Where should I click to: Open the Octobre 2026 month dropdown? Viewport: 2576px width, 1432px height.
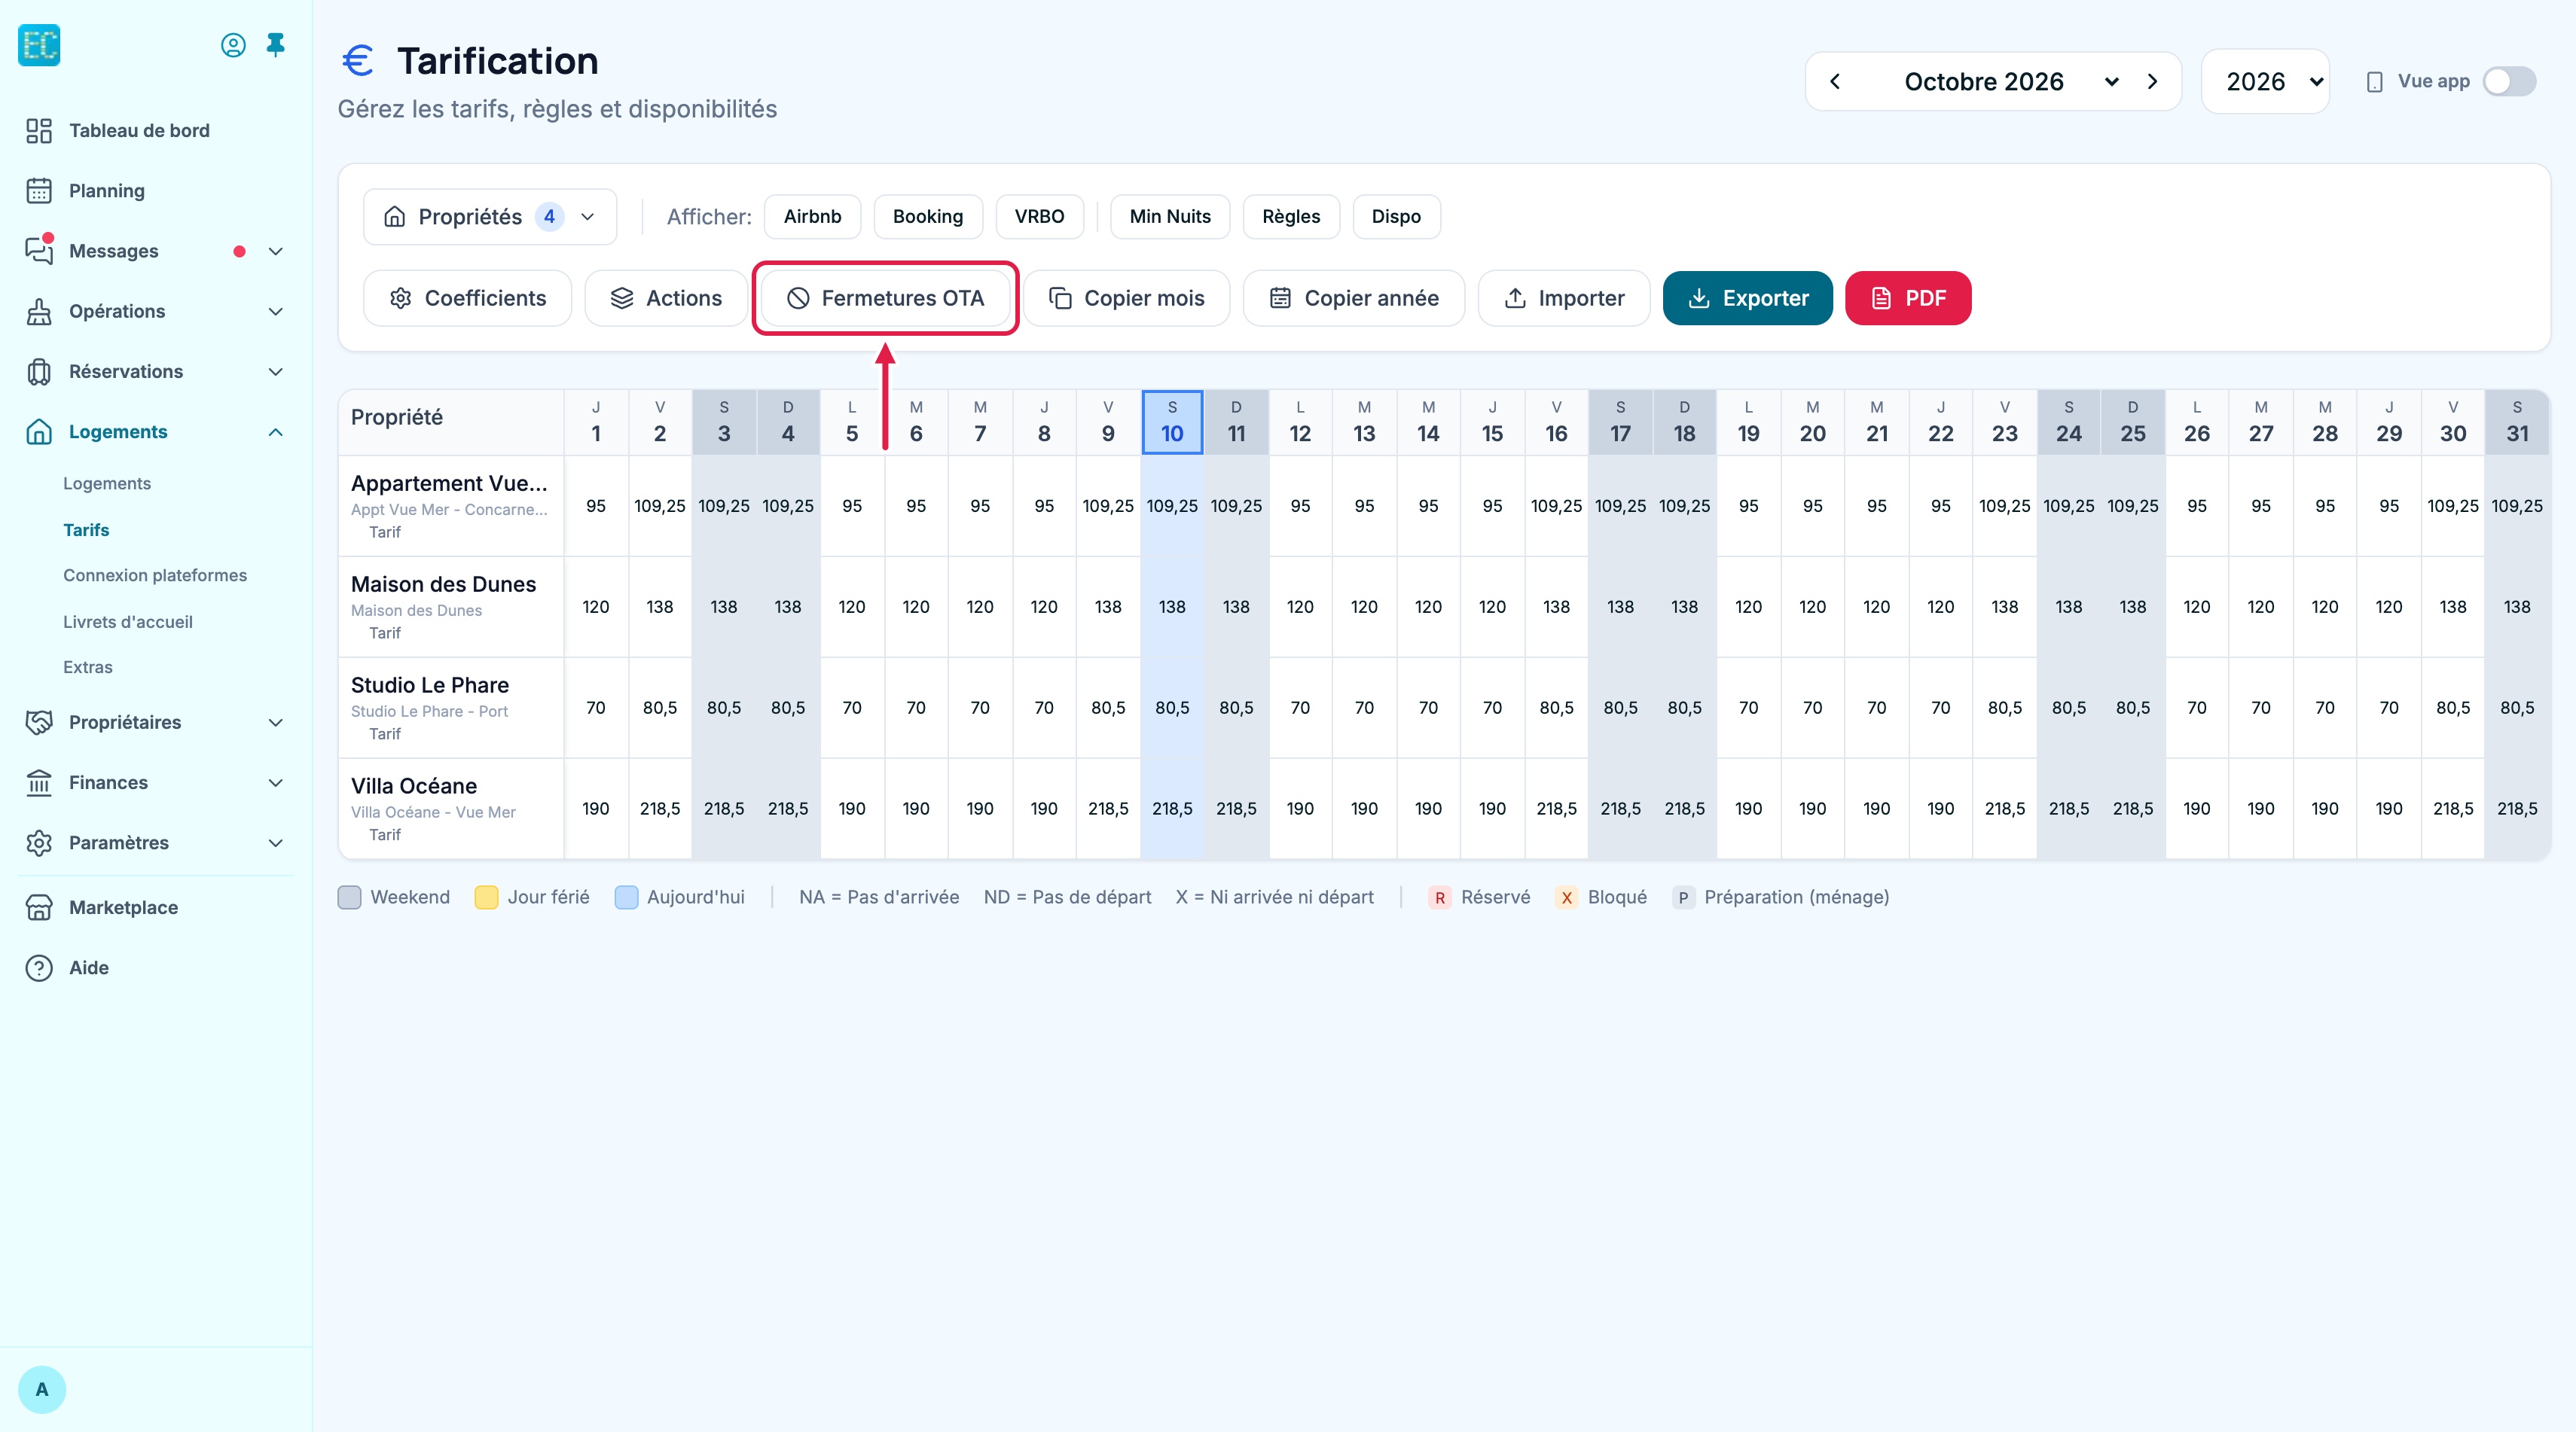(x=2010, y=81)
